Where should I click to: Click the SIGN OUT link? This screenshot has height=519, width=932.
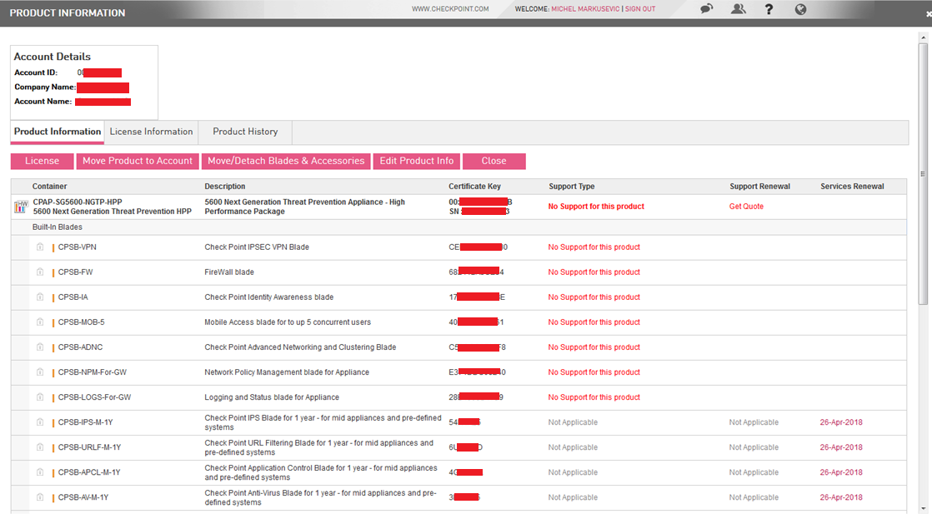point(640,9)
